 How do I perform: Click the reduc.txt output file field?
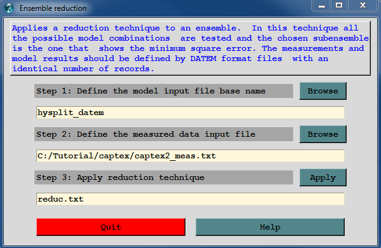[x=190, y=199]
